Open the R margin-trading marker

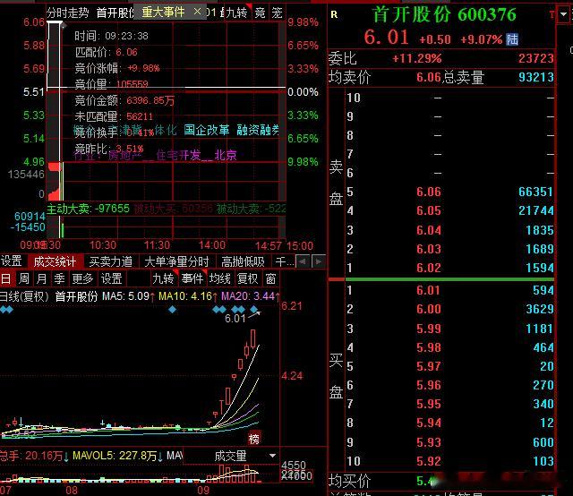pyautogui.click(x=334, y=14)
